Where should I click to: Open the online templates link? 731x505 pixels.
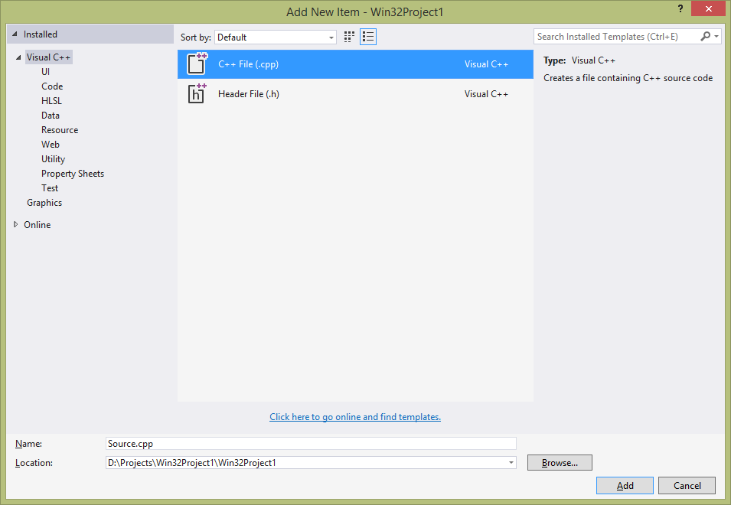(x=355, y=417)
